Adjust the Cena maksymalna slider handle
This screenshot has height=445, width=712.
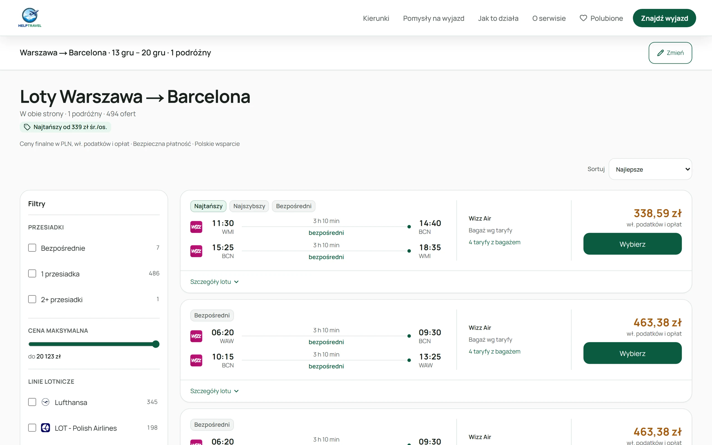tap(156, 344)
